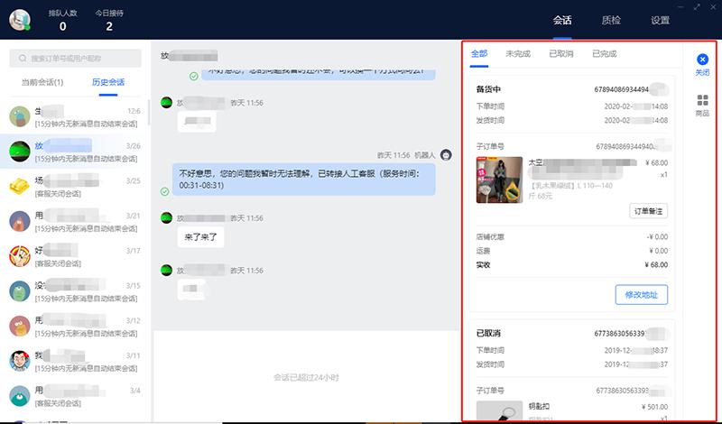The image size is (722, 424).
Task: Click the green avatar above 来了来了 message
Action: [166, 217]
